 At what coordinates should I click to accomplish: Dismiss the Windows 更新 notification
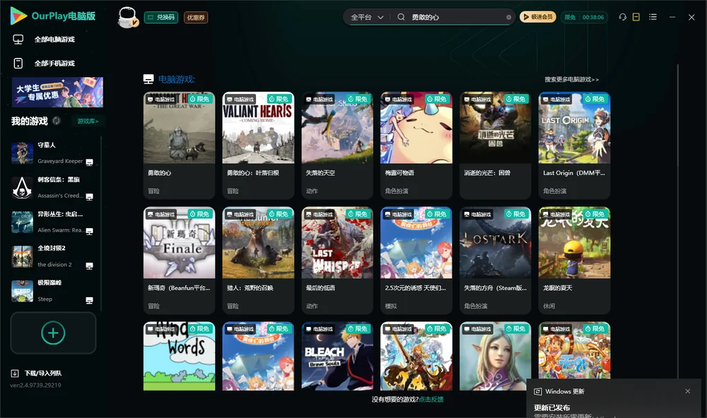[x=688, y=391]
